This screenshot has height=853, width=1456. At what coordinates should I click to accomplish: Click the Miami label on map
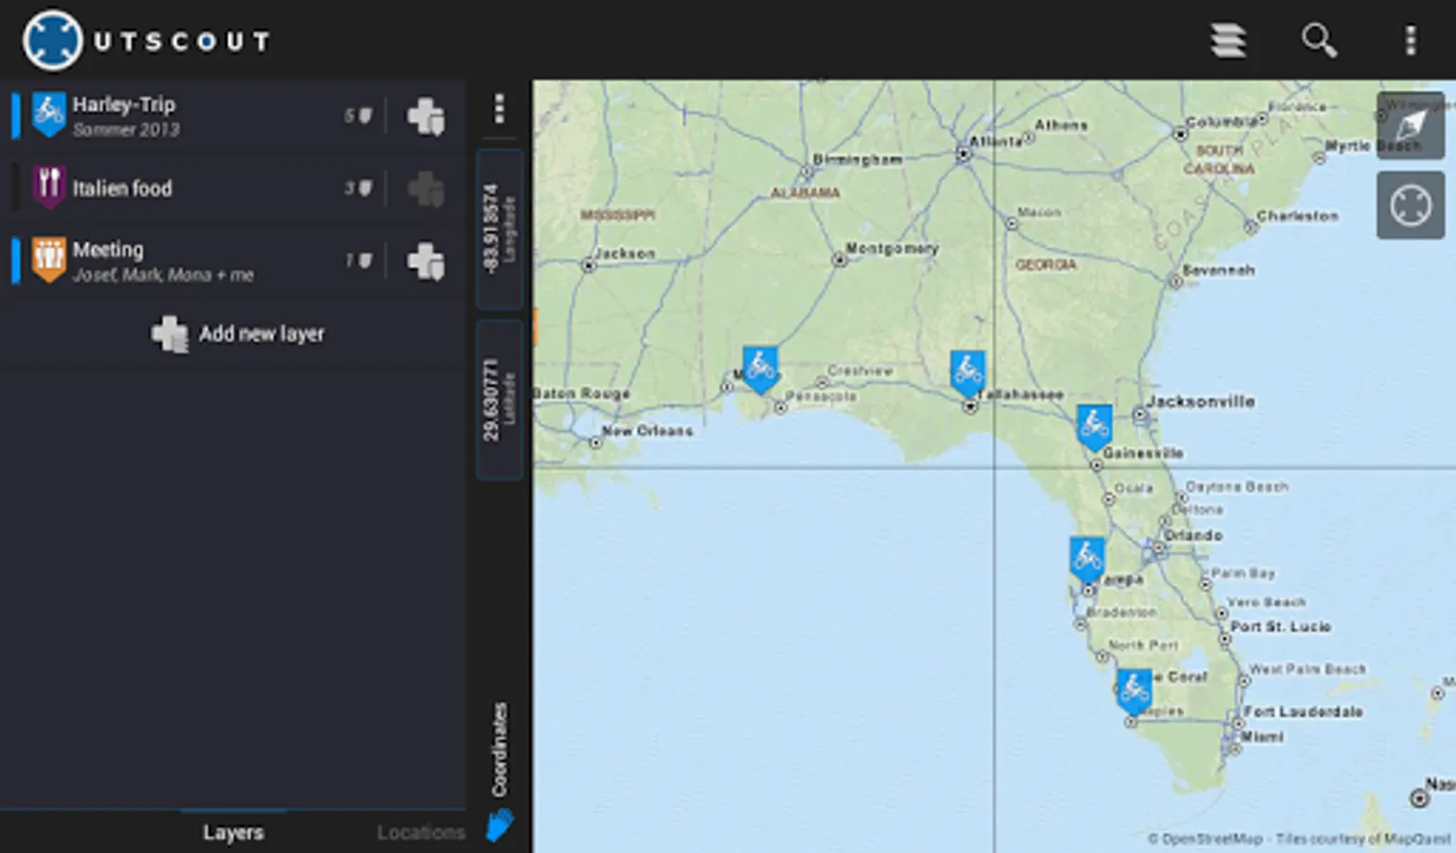pos(1264,736)
